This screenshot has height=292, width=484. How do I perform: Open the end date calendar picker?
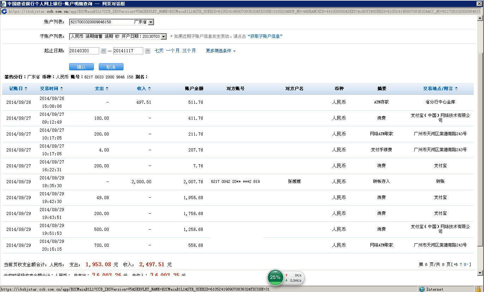(147, 51)
